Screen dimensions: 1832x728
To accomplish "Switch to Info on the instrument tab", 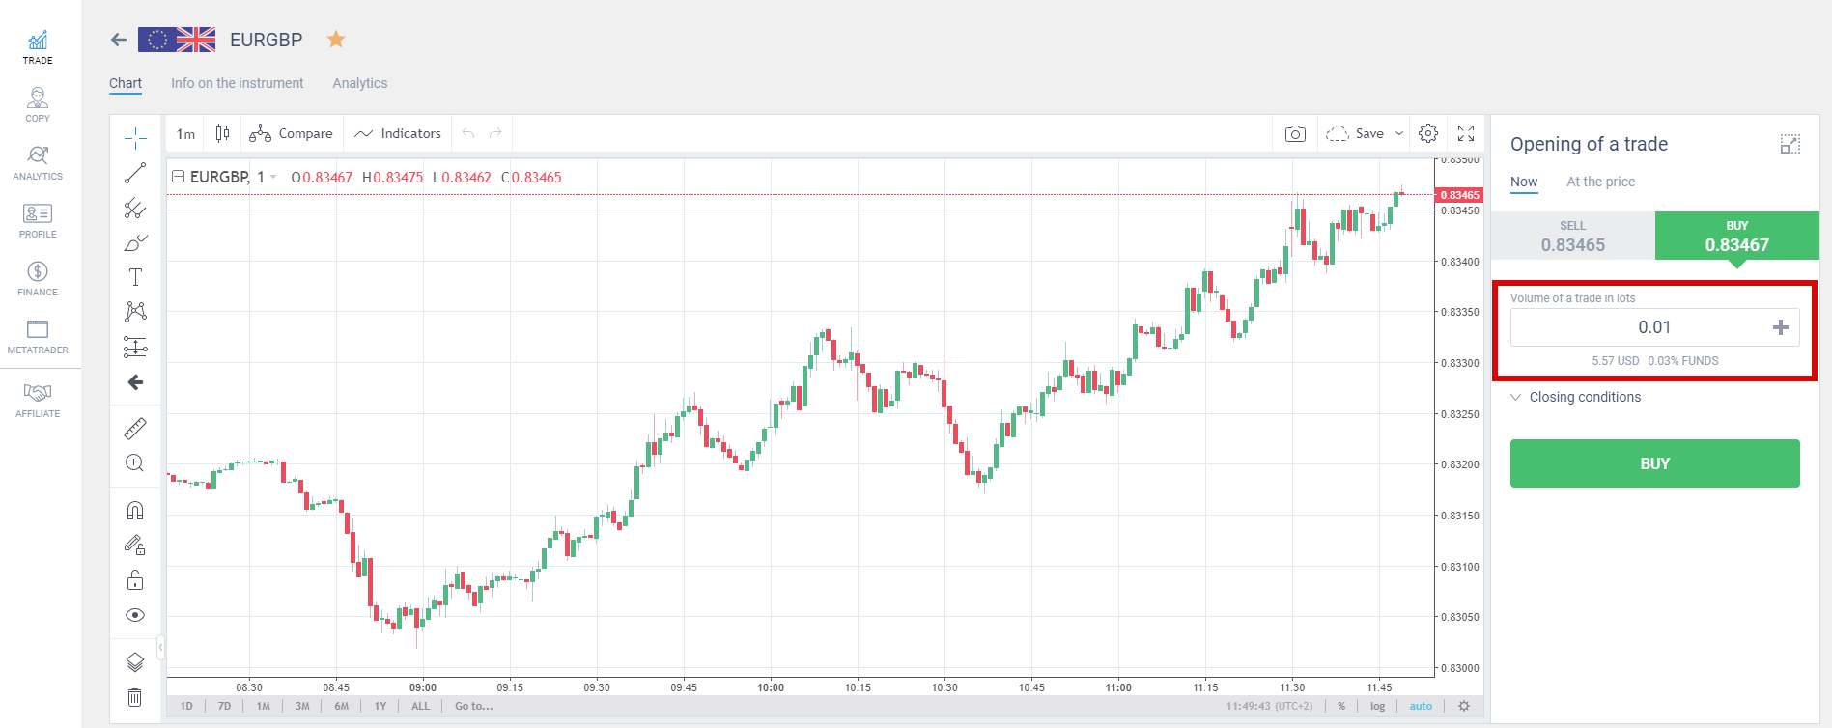I will click(238, 83).
